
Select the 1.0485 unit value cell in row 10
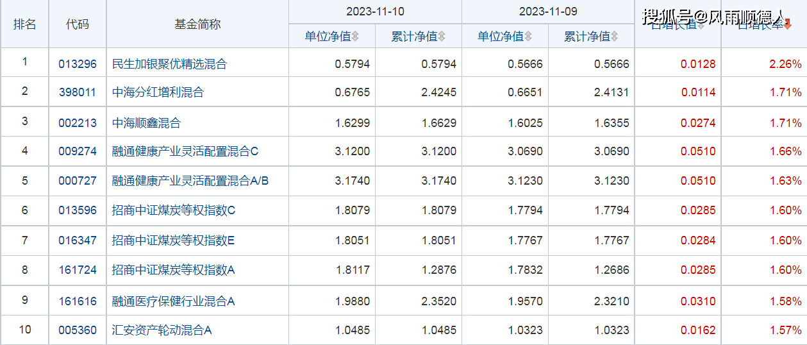coord(353,330)
